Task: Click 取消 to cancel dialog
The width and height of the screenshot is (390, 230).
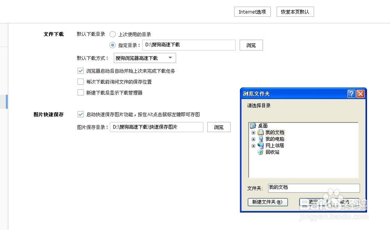Action: (344, 202)
